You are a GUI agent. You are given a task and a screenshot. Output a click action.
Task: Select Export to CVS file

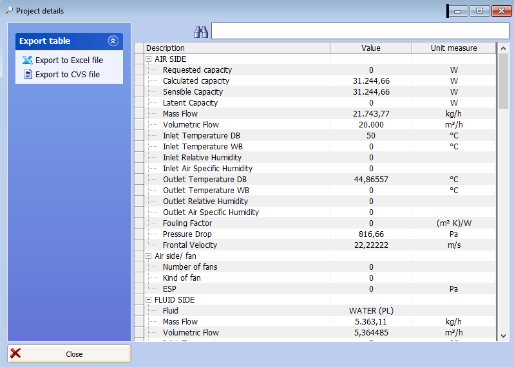[x=68, y=75]
